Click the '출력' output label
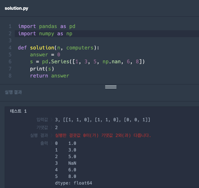 (44, 143)
